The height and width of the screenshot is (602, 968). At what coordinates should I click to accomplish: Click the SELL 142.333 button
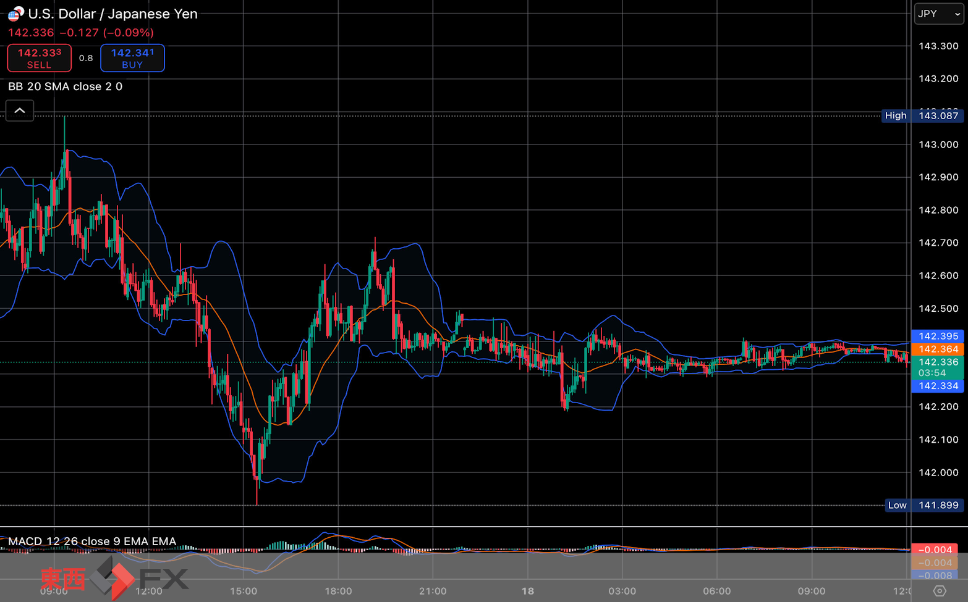pyautogui.click(x=40, y=58)
